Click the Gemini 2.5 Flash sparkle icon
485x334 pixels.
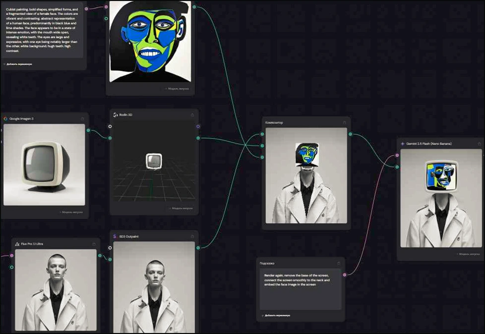click(403, 144)
